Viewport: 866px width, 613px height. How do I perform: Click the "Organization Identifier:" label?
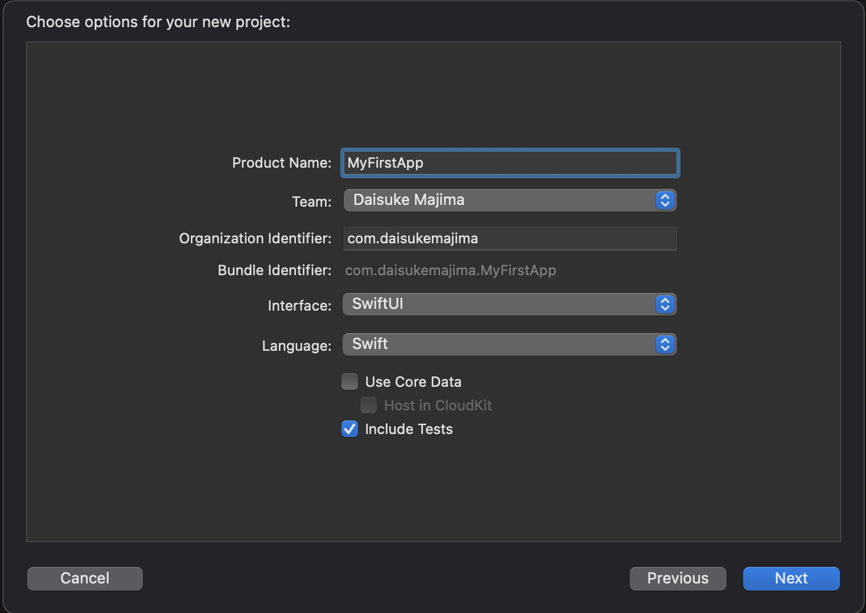click(x=255, y=239)
